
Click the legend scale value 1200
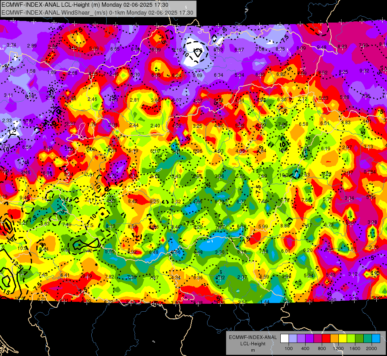[338, 348]
